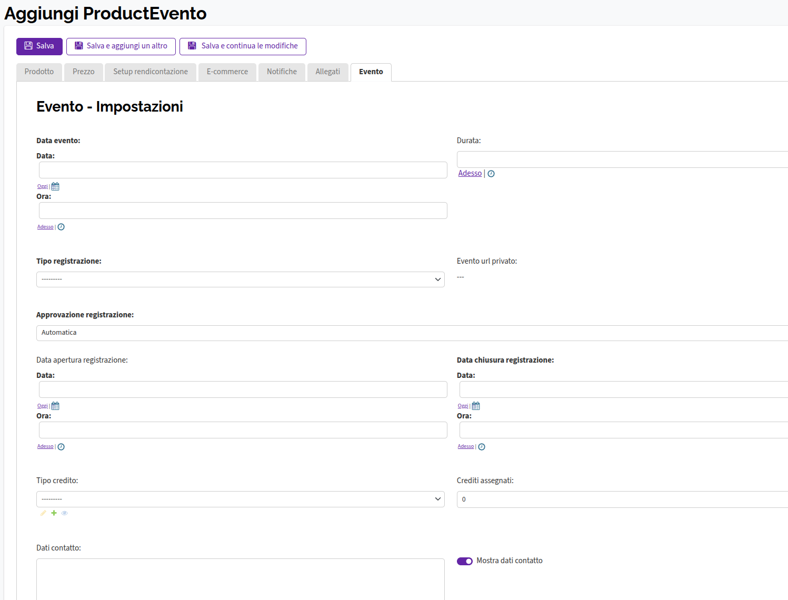
Task: Click Oggi link under Data apertura registrazione
Action: (43, 406)
